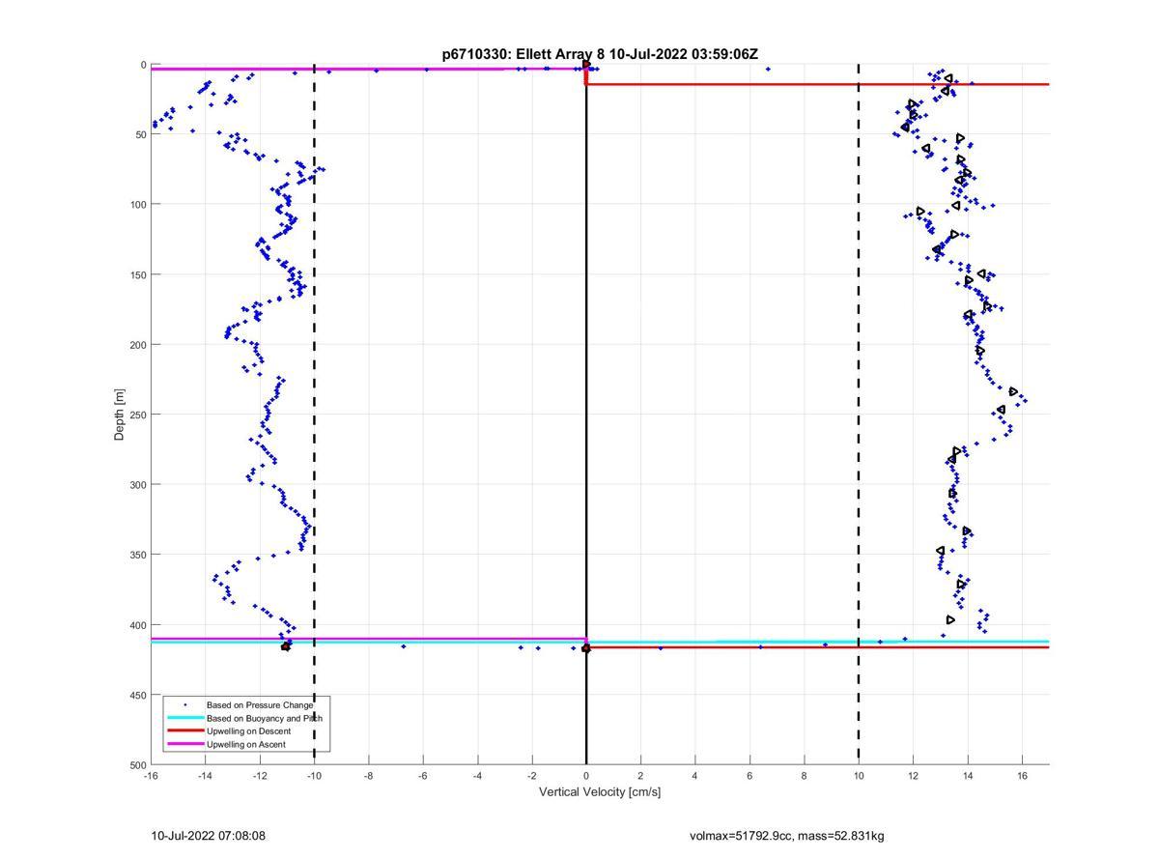
Task: Click x-axis tick label '-6'
Action: (x=423, y=775)
